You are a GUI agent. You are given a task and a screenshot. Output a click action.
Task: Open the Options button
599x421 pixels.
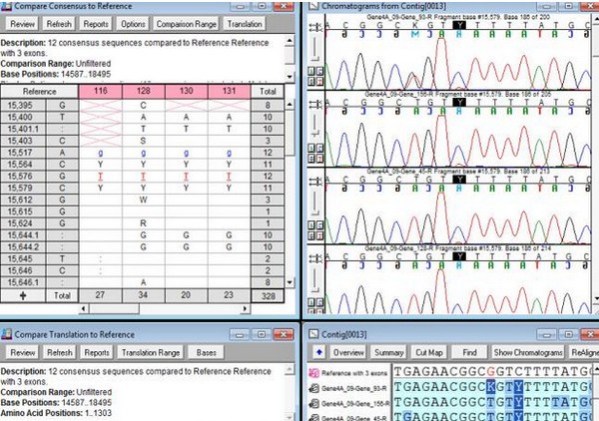(x=133, y=24)
